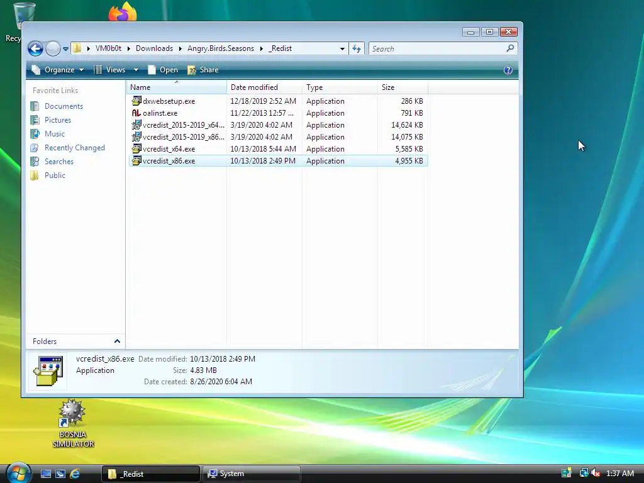Expand the arrow after Downloads breadcrumb
The height and width of the screenshot is (483, 644).
pyautogui.click(x=180, y=49)
